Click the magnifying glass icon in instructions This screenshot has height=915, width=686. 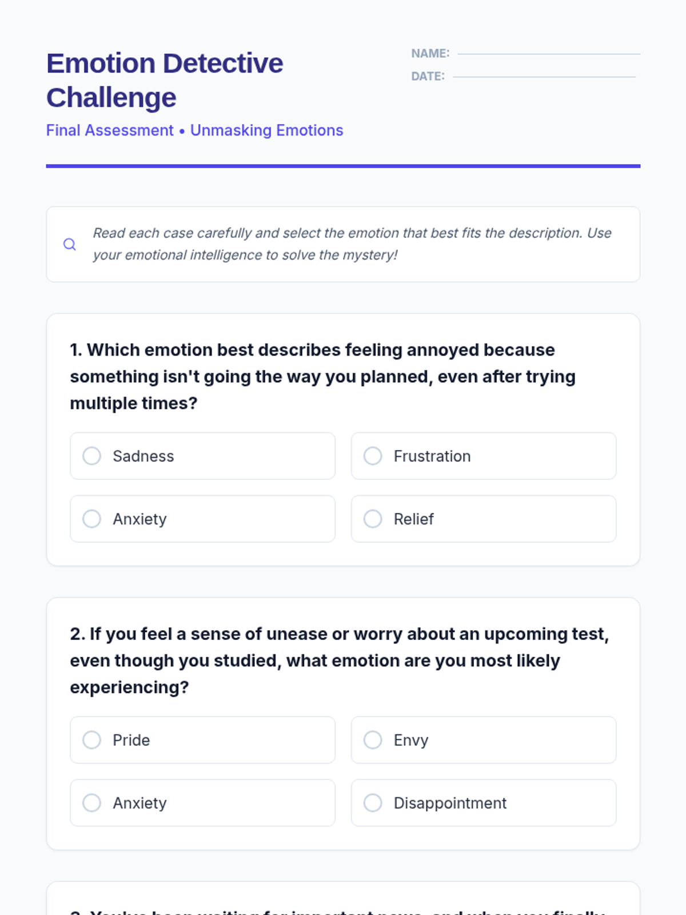(x=70, y=244)
